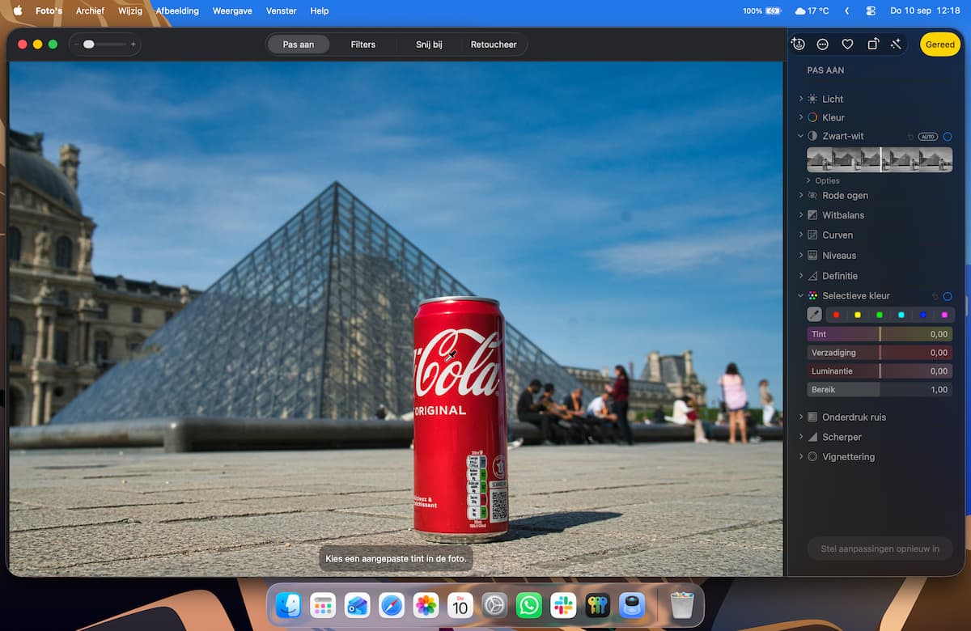Collapse the Selectieve kleur section
The image size is (971, 631).
[801, 296]
